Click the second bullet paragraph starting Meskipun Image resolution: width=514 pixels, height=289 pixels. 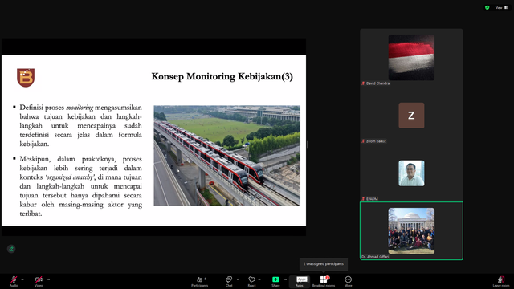click(x=80, y=186)
